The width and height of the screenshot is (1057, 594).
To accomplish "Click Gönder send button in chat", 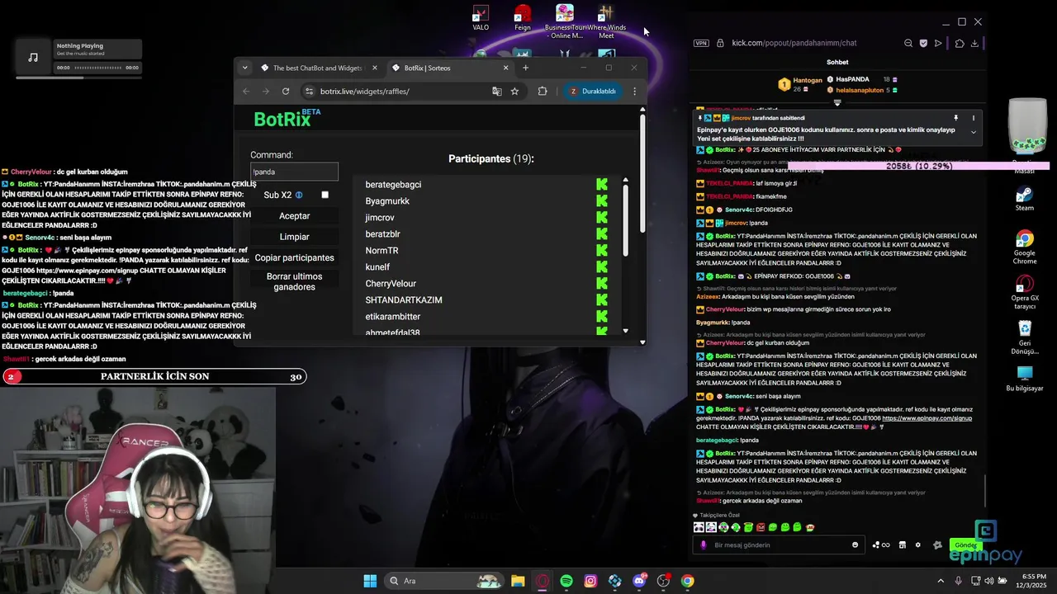I will click(x=965, y=545).
